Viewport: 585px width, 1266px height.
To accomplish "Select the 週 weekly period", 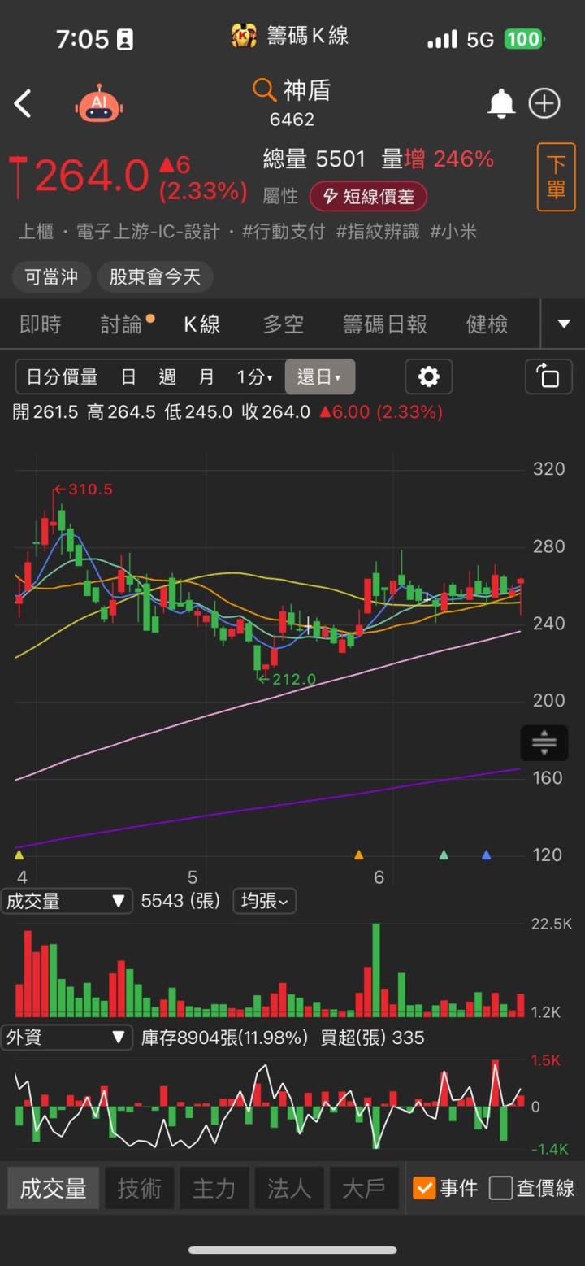I will click(x=167, y=376).
